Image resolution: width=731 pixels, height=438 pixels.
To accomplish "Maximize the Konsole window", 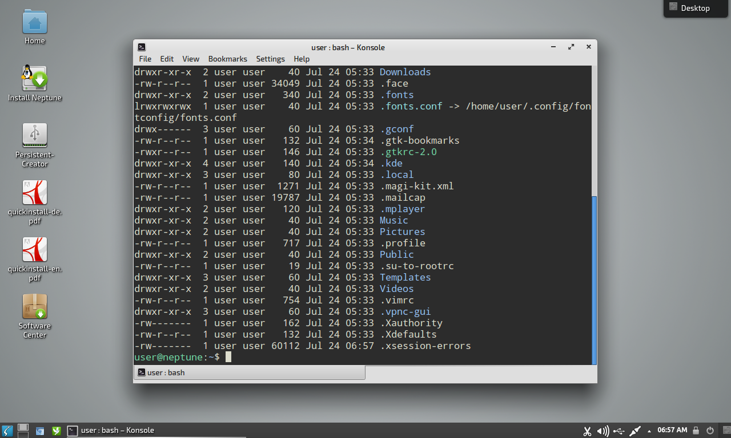I will coord(571,47).
